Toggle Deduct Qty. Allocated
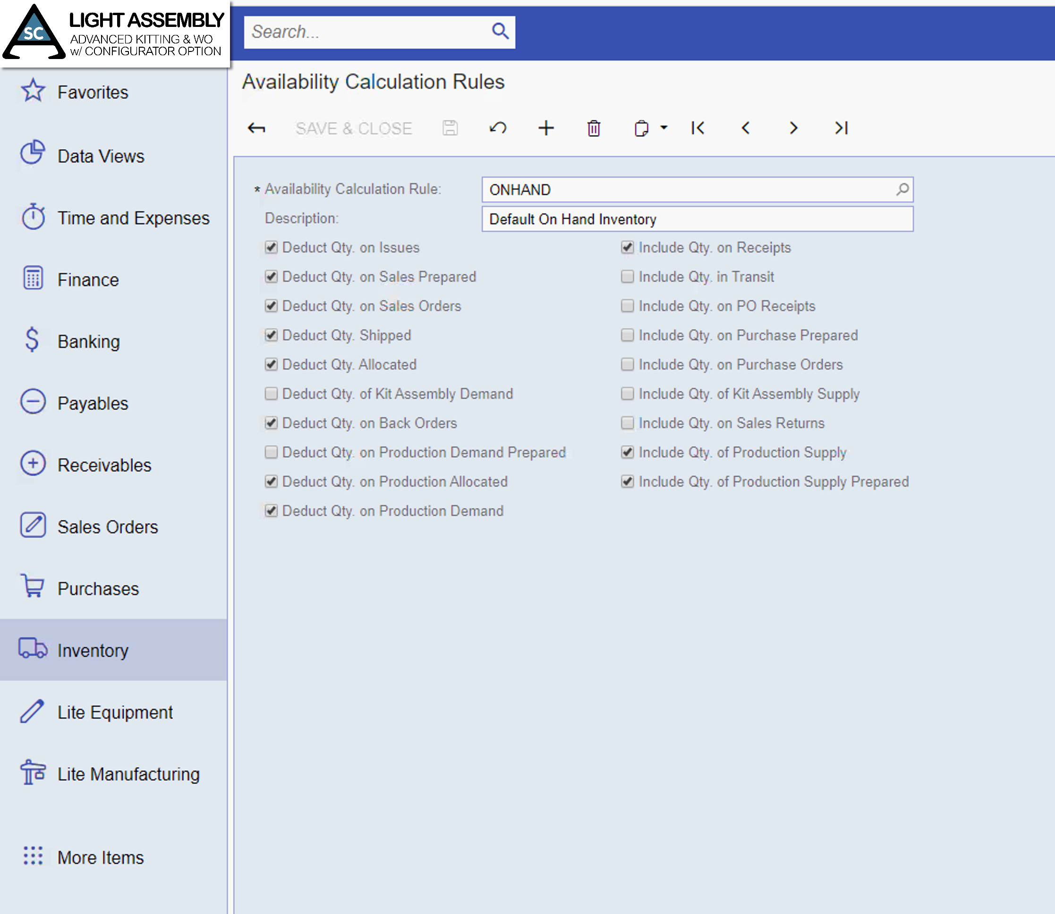1055x914 pixels. point(272,364)
